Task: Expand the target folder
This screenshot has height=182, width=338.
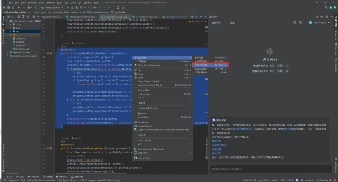Action: (10, 35)
